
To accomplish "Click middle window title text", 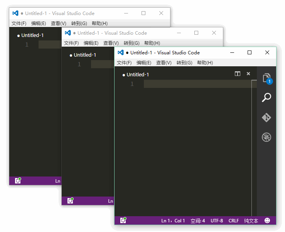I will click(110, 33).
